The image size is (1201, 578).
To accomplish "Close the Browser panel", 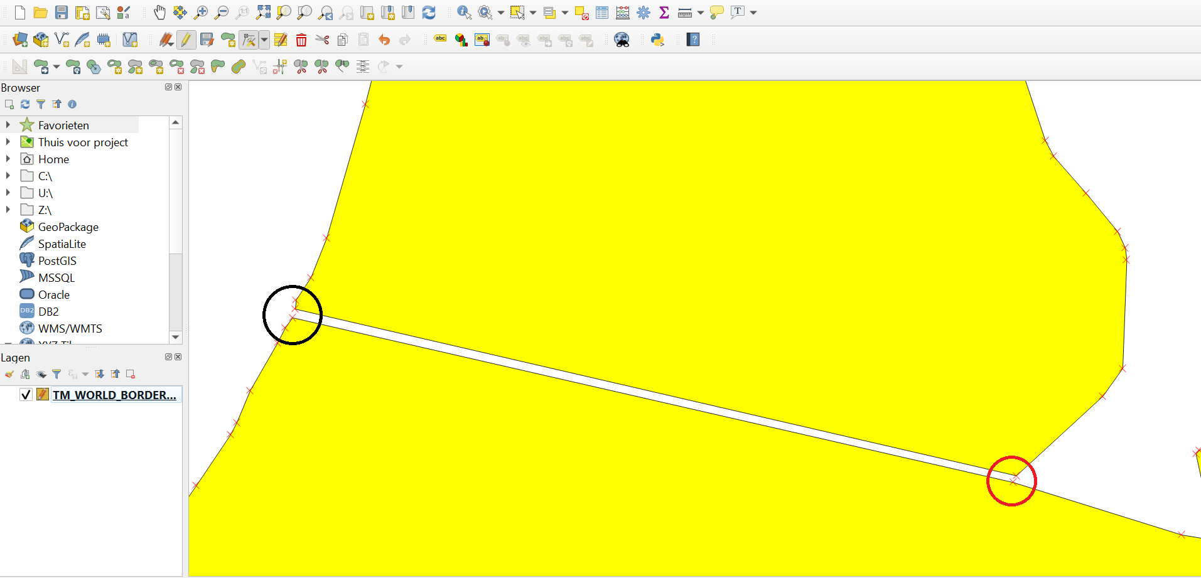I will pos(178,87).
